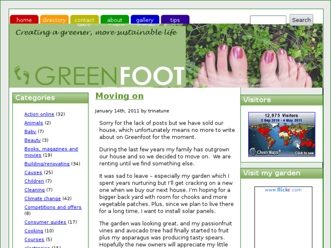
Task: Open Books, magazines and movies category
Action: click(x=51, y=152)
